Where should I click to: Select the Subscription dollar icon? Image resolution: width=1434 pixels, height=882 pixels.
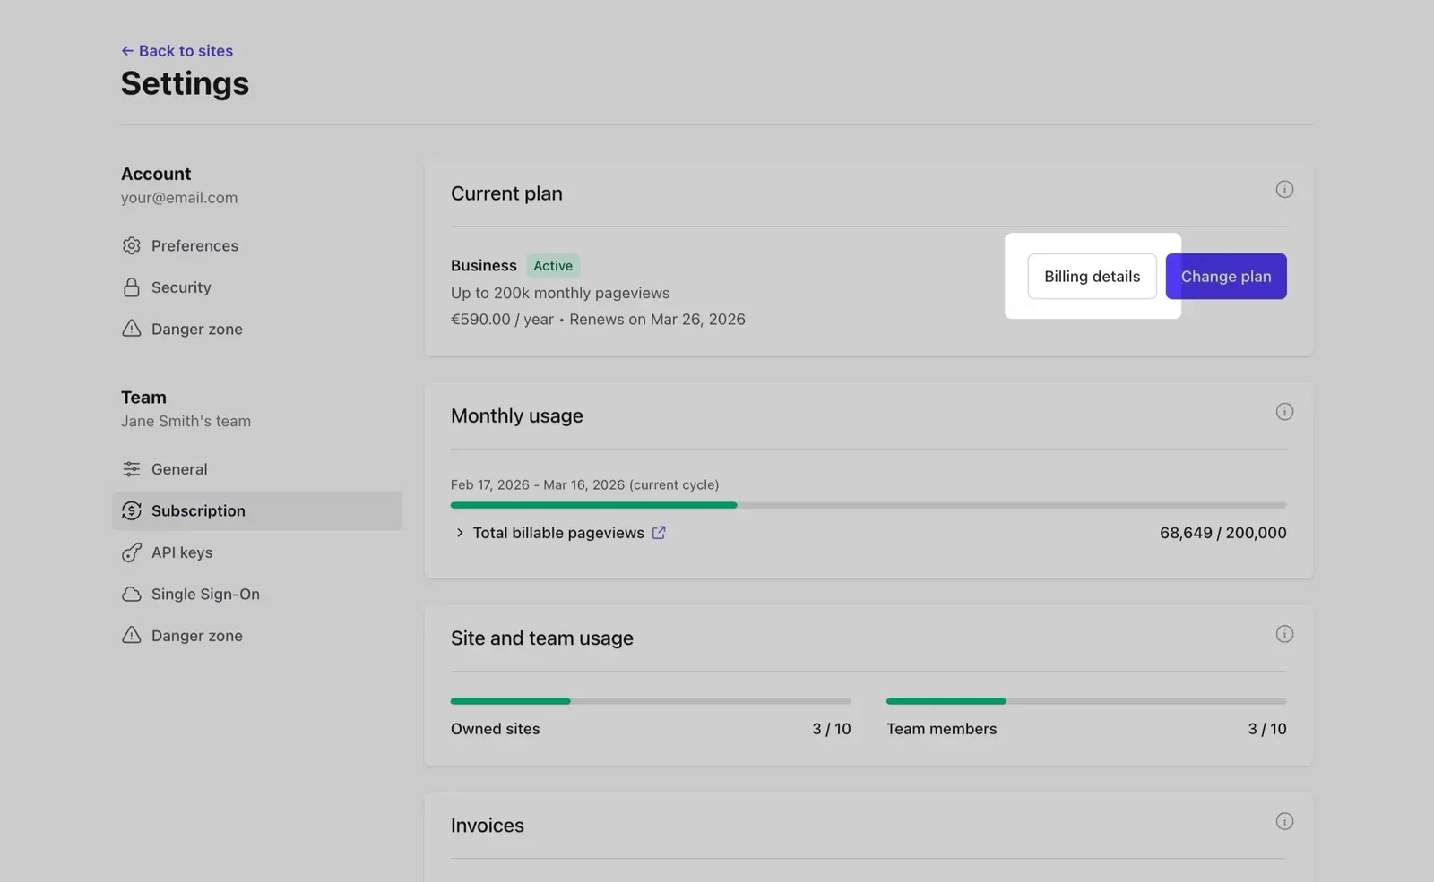coord(131,510)
